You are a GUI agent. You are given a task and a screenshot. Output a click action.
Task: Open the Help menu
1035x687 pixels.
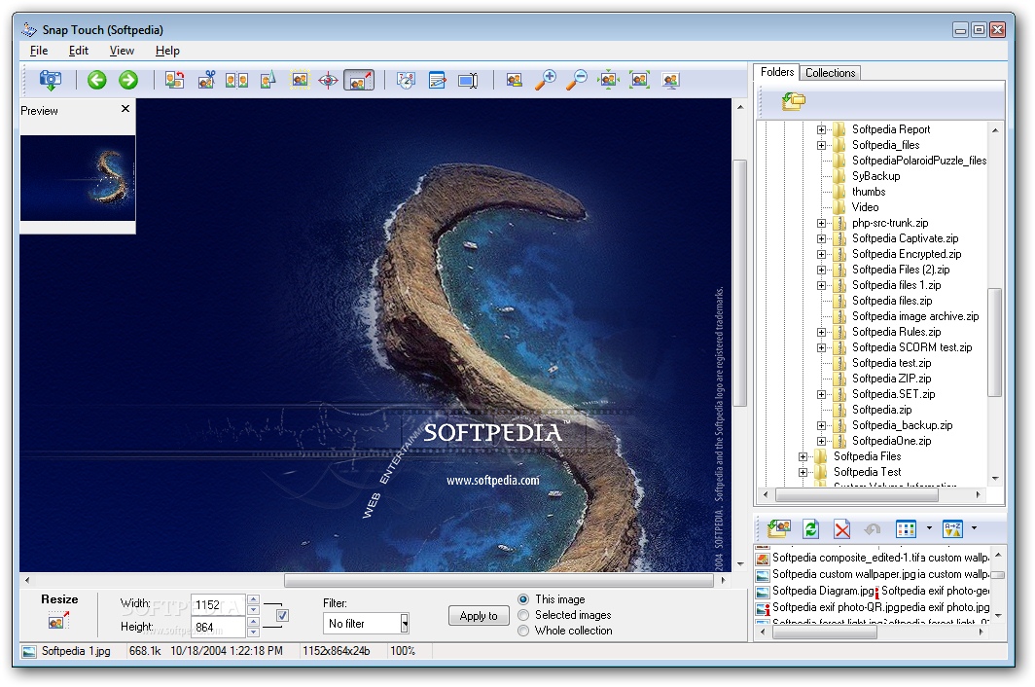167,51
